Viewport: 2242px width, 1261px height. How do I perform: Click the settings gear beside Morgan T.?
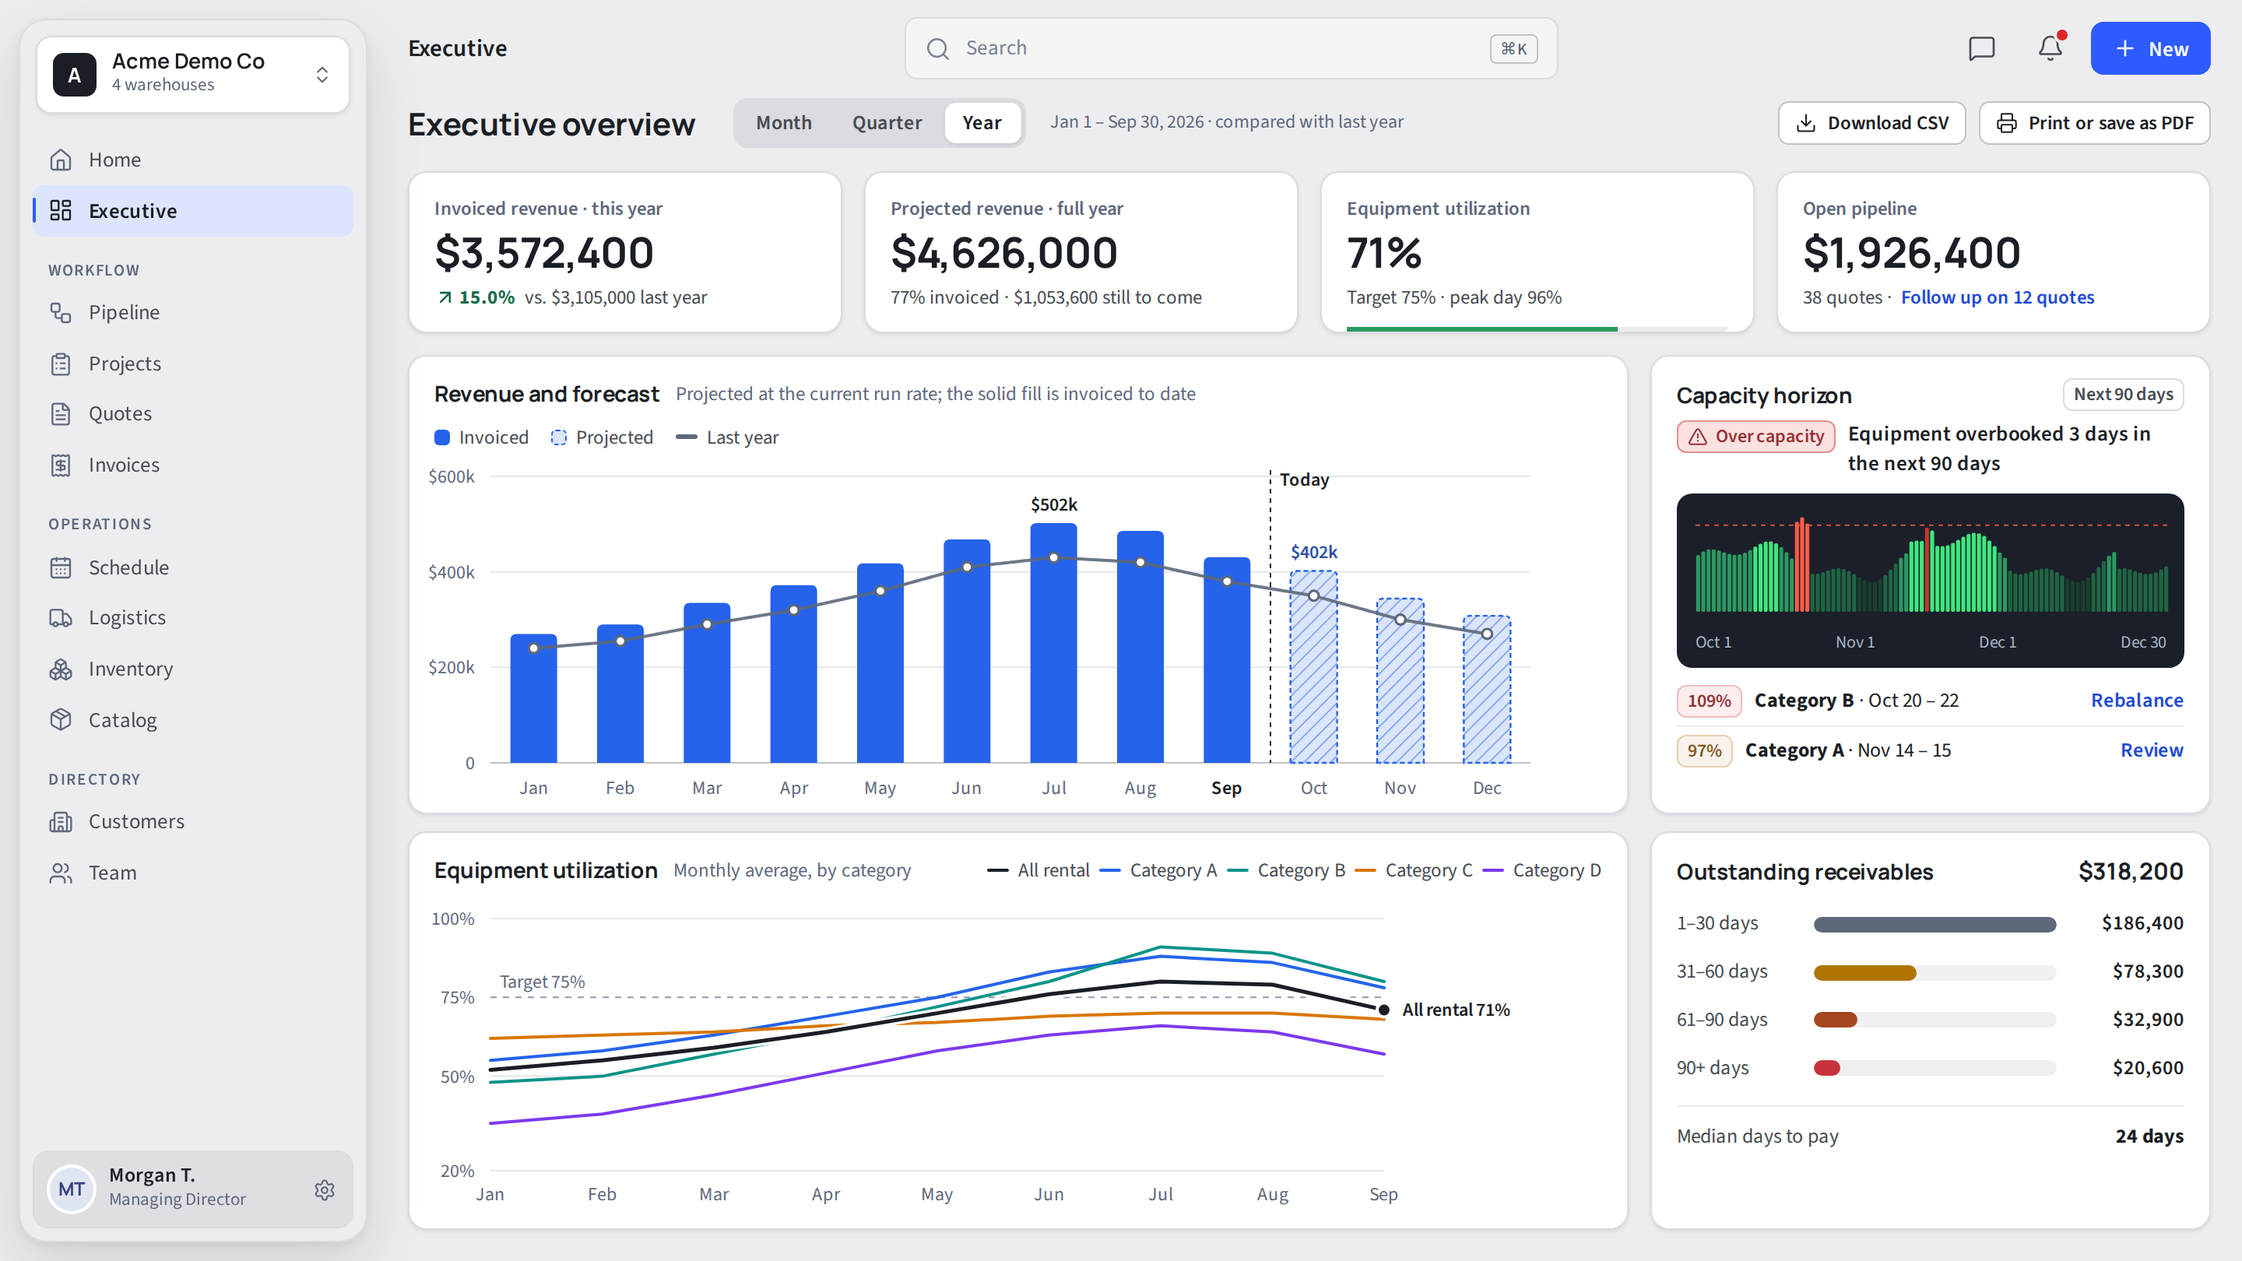(x=325, y=1189)
